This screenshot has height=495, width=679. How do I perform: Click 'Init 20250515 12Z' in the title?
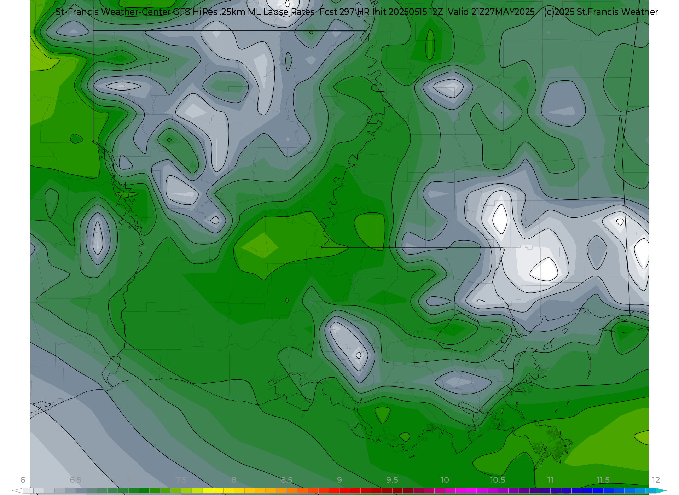pos(408,12)
